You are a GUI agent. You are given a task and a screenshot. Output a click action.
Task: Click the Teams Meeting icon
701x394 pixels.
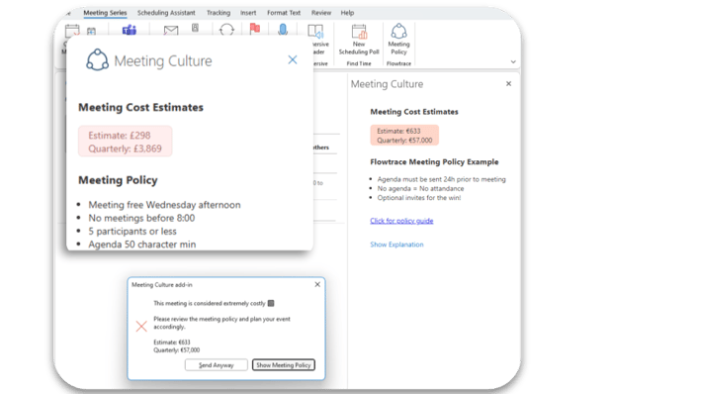(130, 30)
